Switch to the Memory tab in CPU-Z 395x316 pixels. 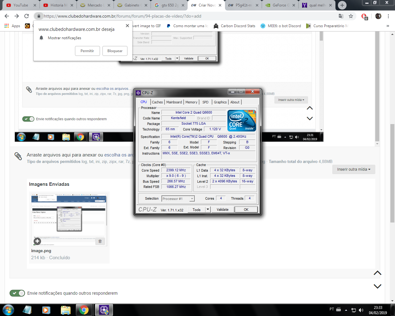point(191,102)
